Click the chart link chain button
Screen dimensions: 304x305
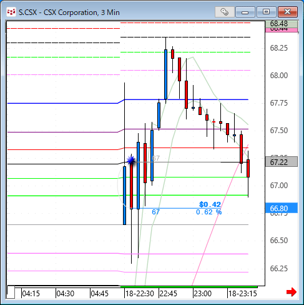tap(225, 12)
